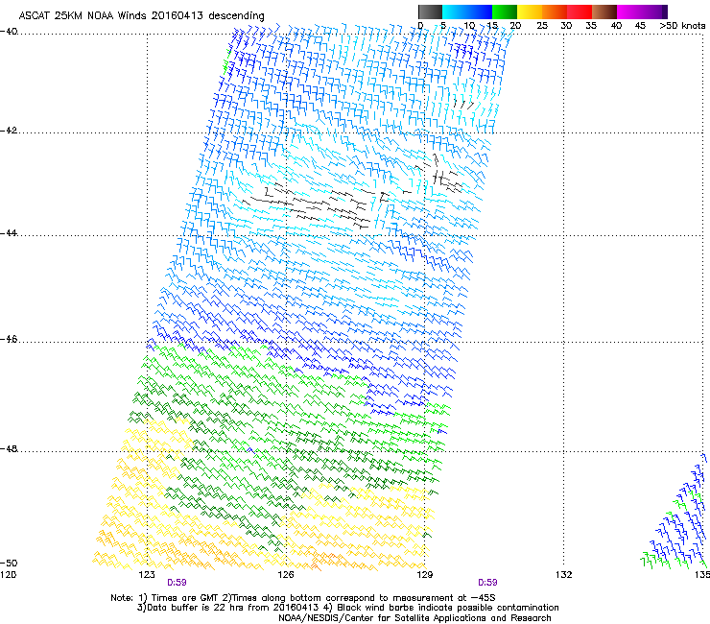
Task: Click the '132' longitude axis label
Action: 564,575
